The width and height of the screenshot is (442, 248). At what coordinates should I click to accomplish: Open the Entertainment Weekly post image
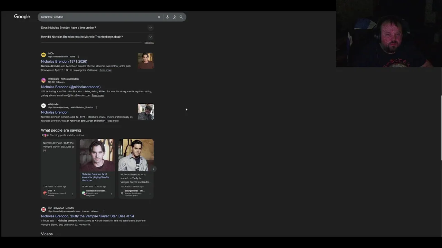pos(97,155)
